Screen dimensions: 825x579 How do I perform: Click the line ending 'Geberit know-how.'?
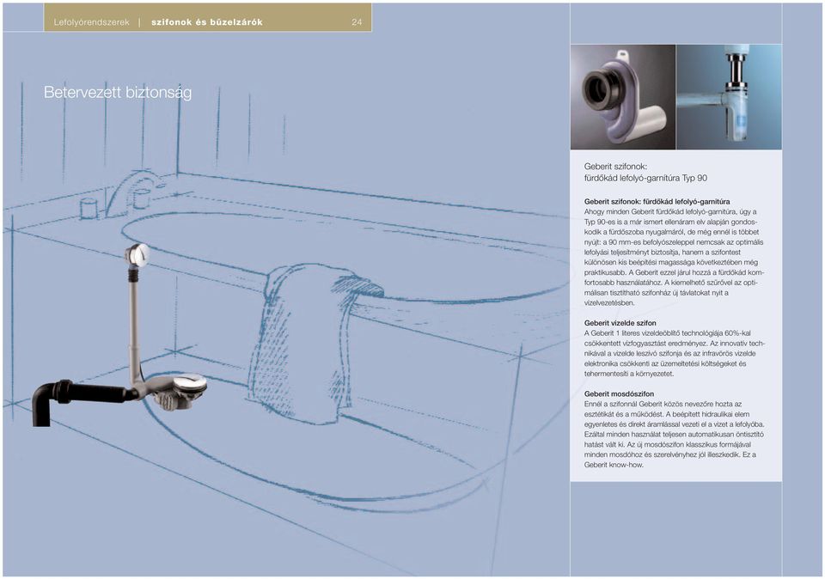[x=614, y=465]
